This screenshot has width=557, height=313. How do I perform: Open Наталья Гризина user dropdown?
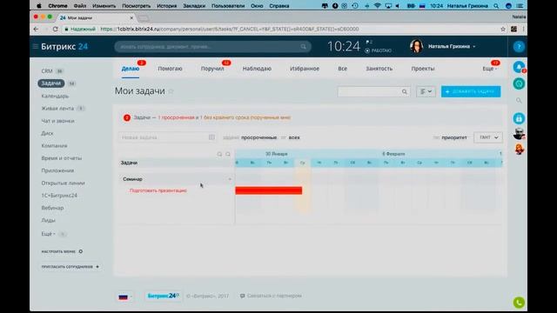tap(452, 46)
